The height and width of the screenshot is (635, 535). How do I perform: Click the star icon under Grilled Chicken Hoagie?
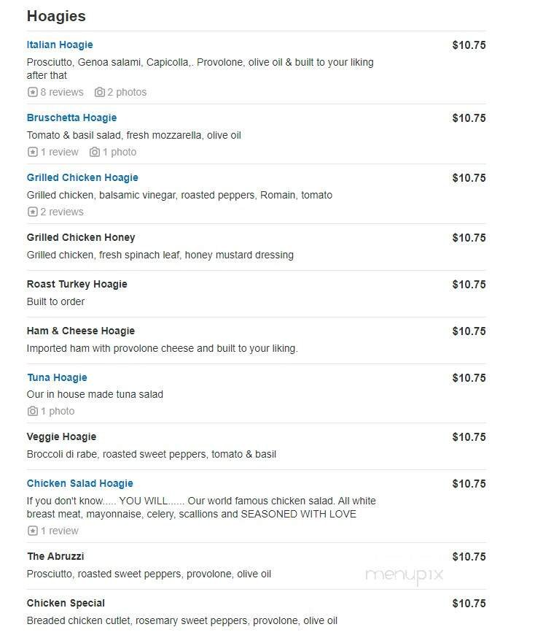(x=32, y=212)
